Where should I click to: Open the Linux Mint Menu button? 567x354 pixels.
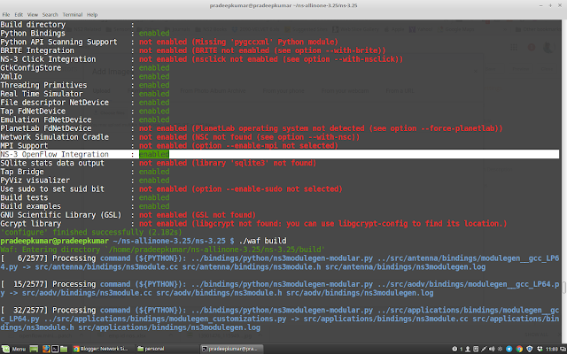tap(14, 349)
